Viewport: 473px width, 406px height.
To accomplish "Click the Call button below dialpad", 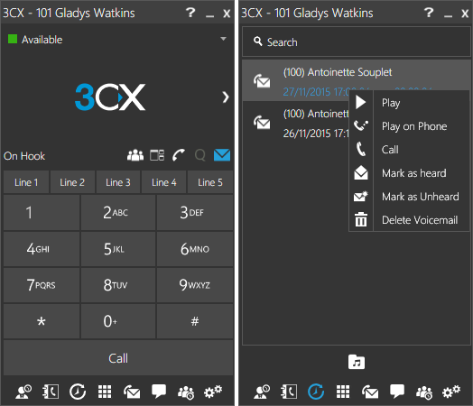I will [118, 358].
